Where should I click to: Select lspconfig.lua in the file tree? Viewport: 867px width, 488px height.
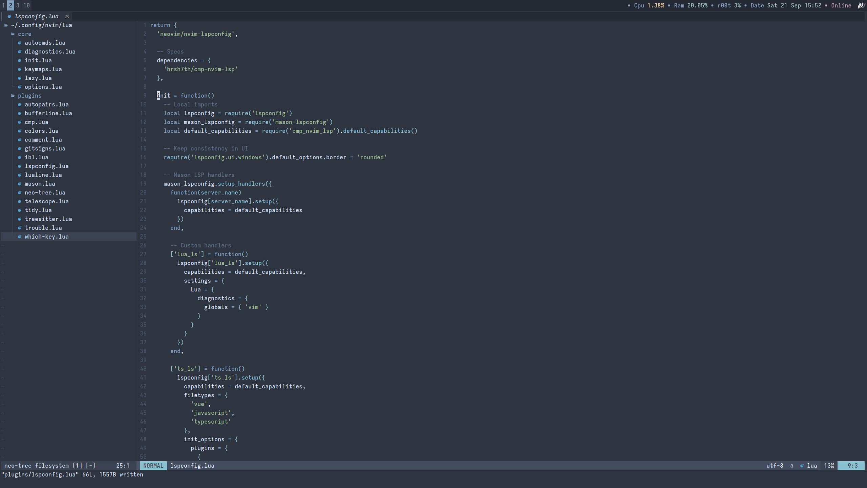click(x=46, y=166)
